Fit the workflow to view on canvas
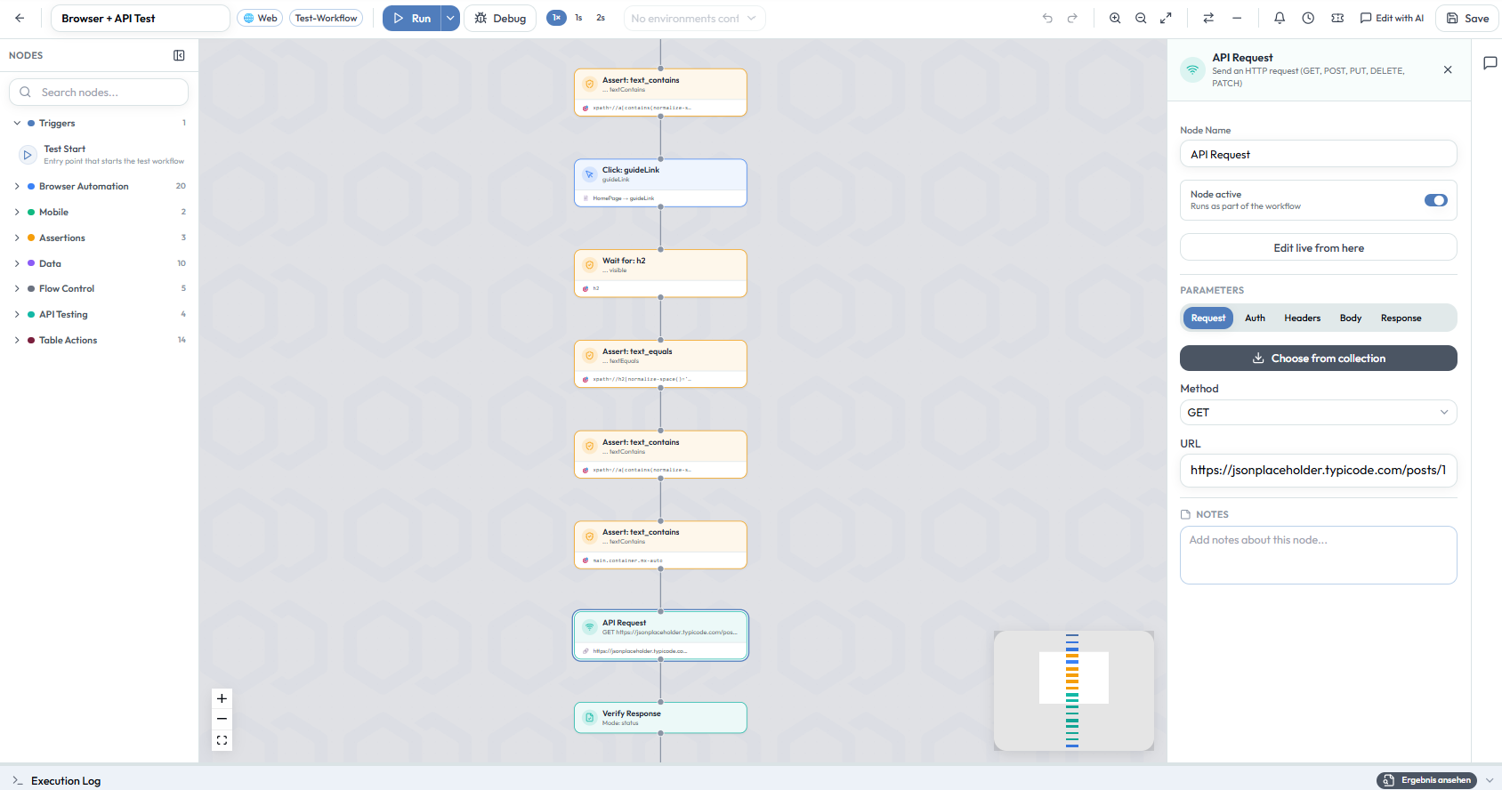Screen dimensions: 1502x790 pyautogui.click(x=222, y=740)
